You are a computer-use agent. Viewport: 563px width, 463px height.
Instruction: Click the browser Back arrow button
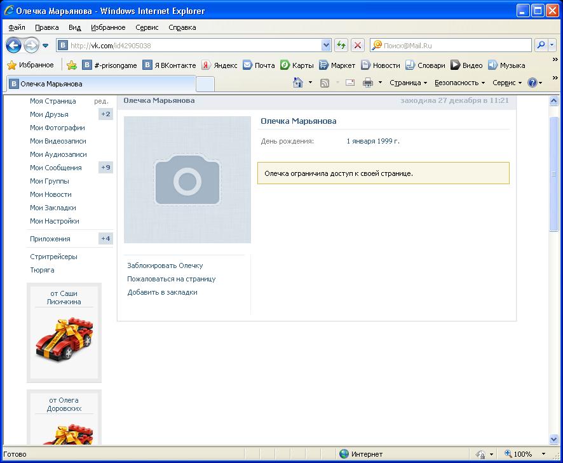pos(14,46)
